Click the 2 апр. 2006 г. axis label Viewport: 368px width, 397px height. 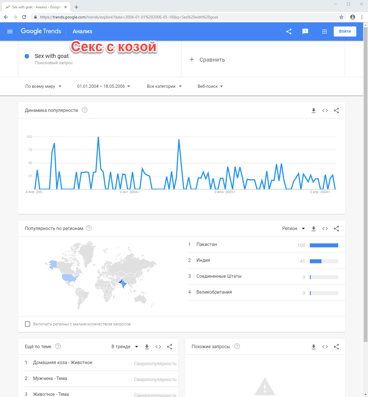tap(320, 192)
